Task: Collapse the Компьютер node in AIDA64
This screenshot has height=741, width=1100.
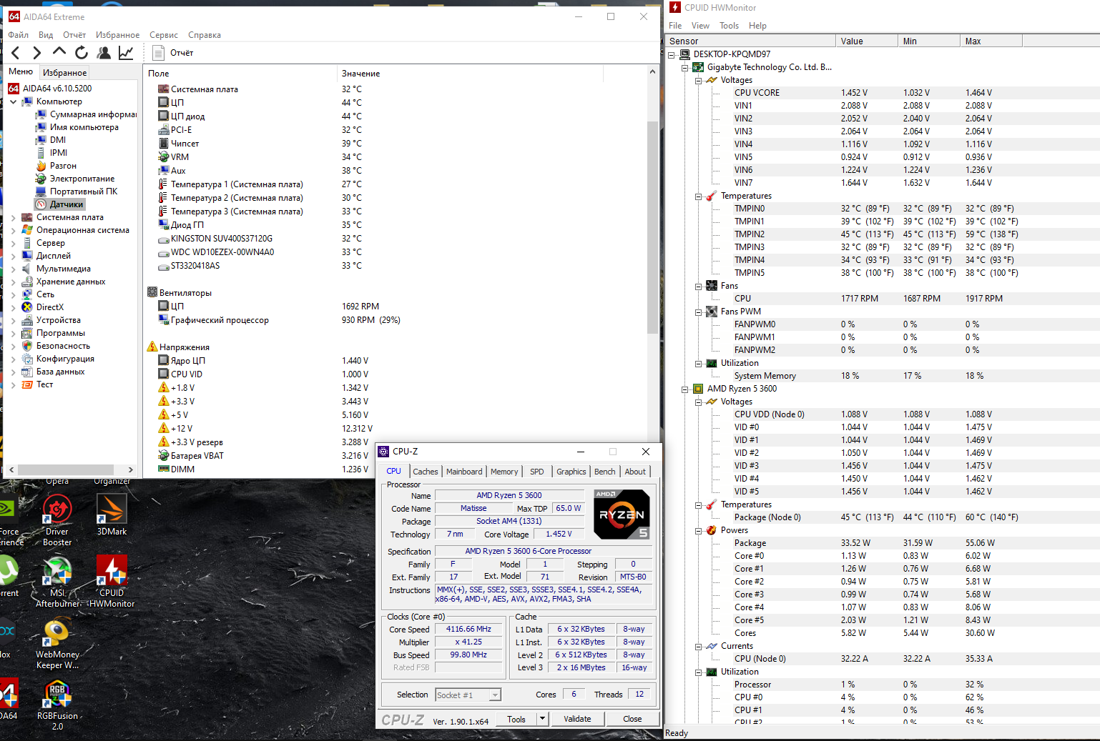Action: 13,101
